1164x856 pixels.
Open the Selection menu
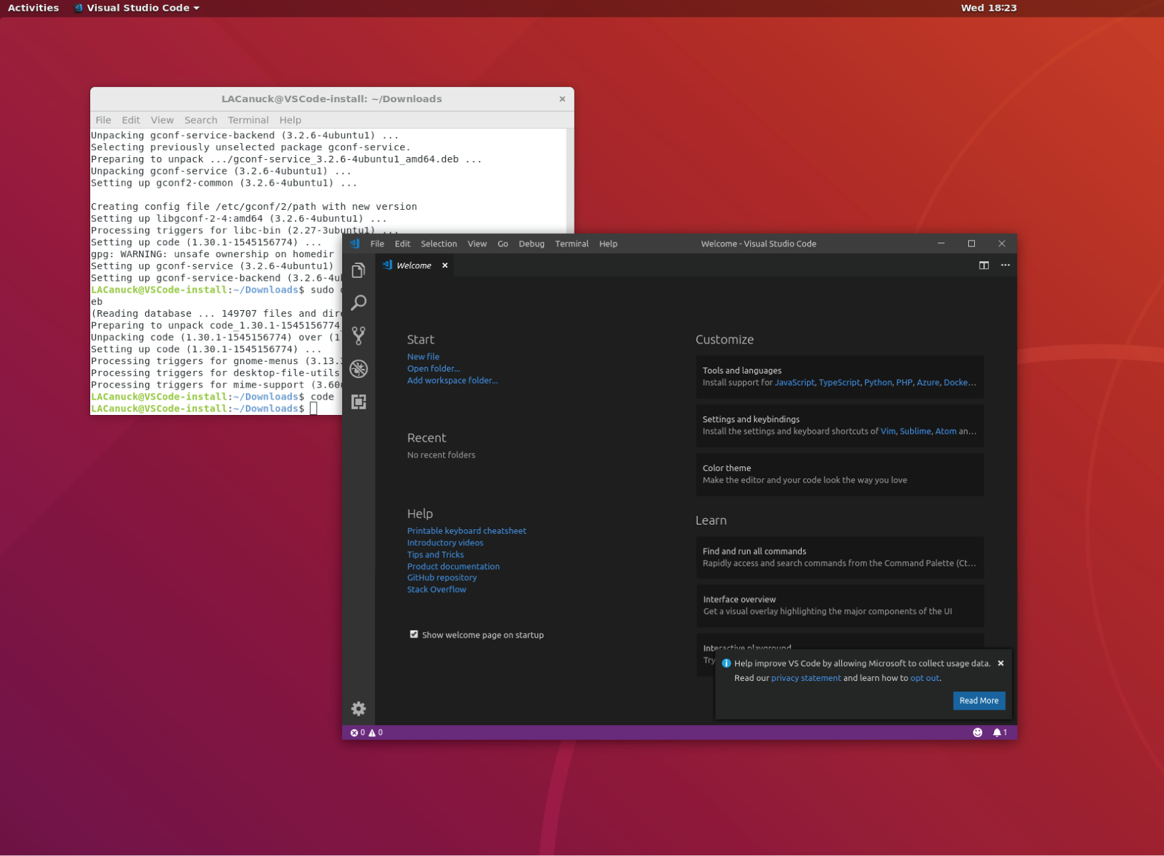(x=438, y=243)
